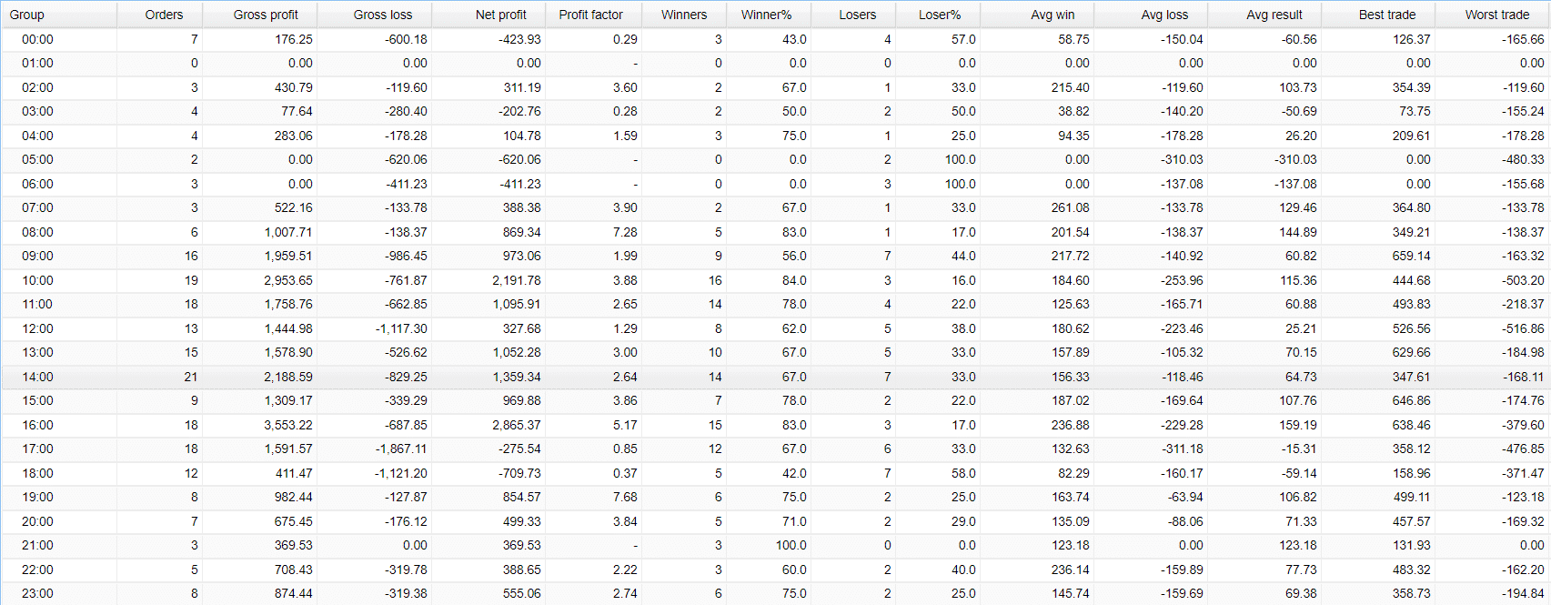Select the 22:00 group row label
The image size is (1551, 605).
[37, 570]
